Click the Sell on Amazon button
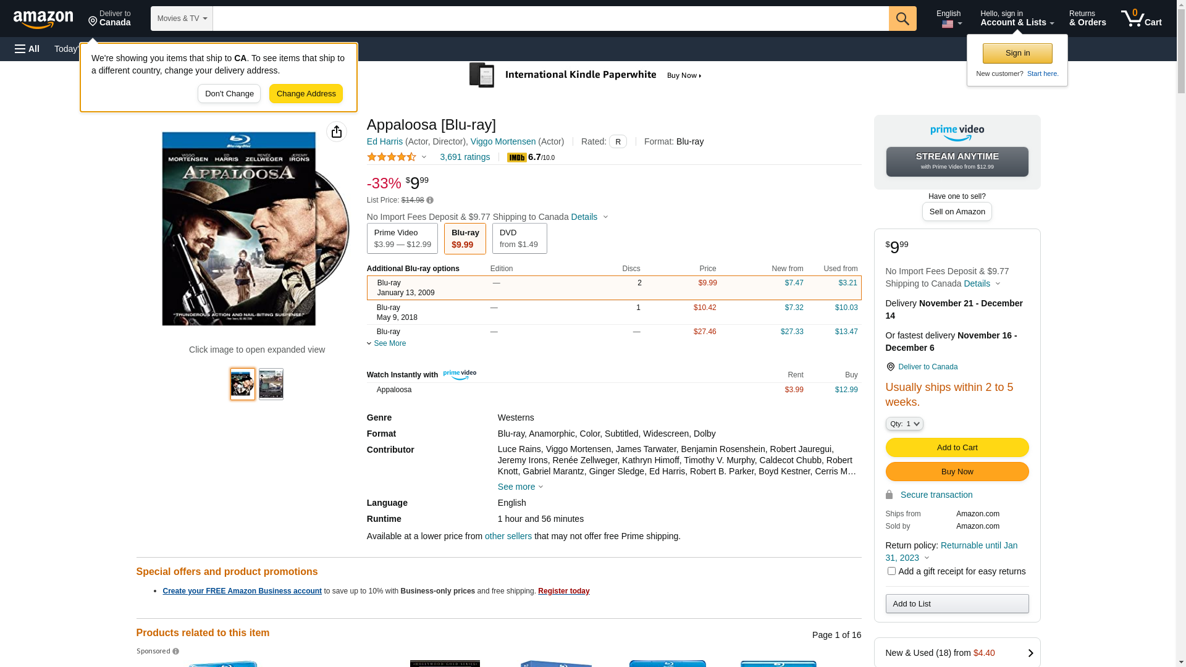Image resolution: width=1186 pixels, height=667 pixels. pyautogui.click(x=957, y=212)
